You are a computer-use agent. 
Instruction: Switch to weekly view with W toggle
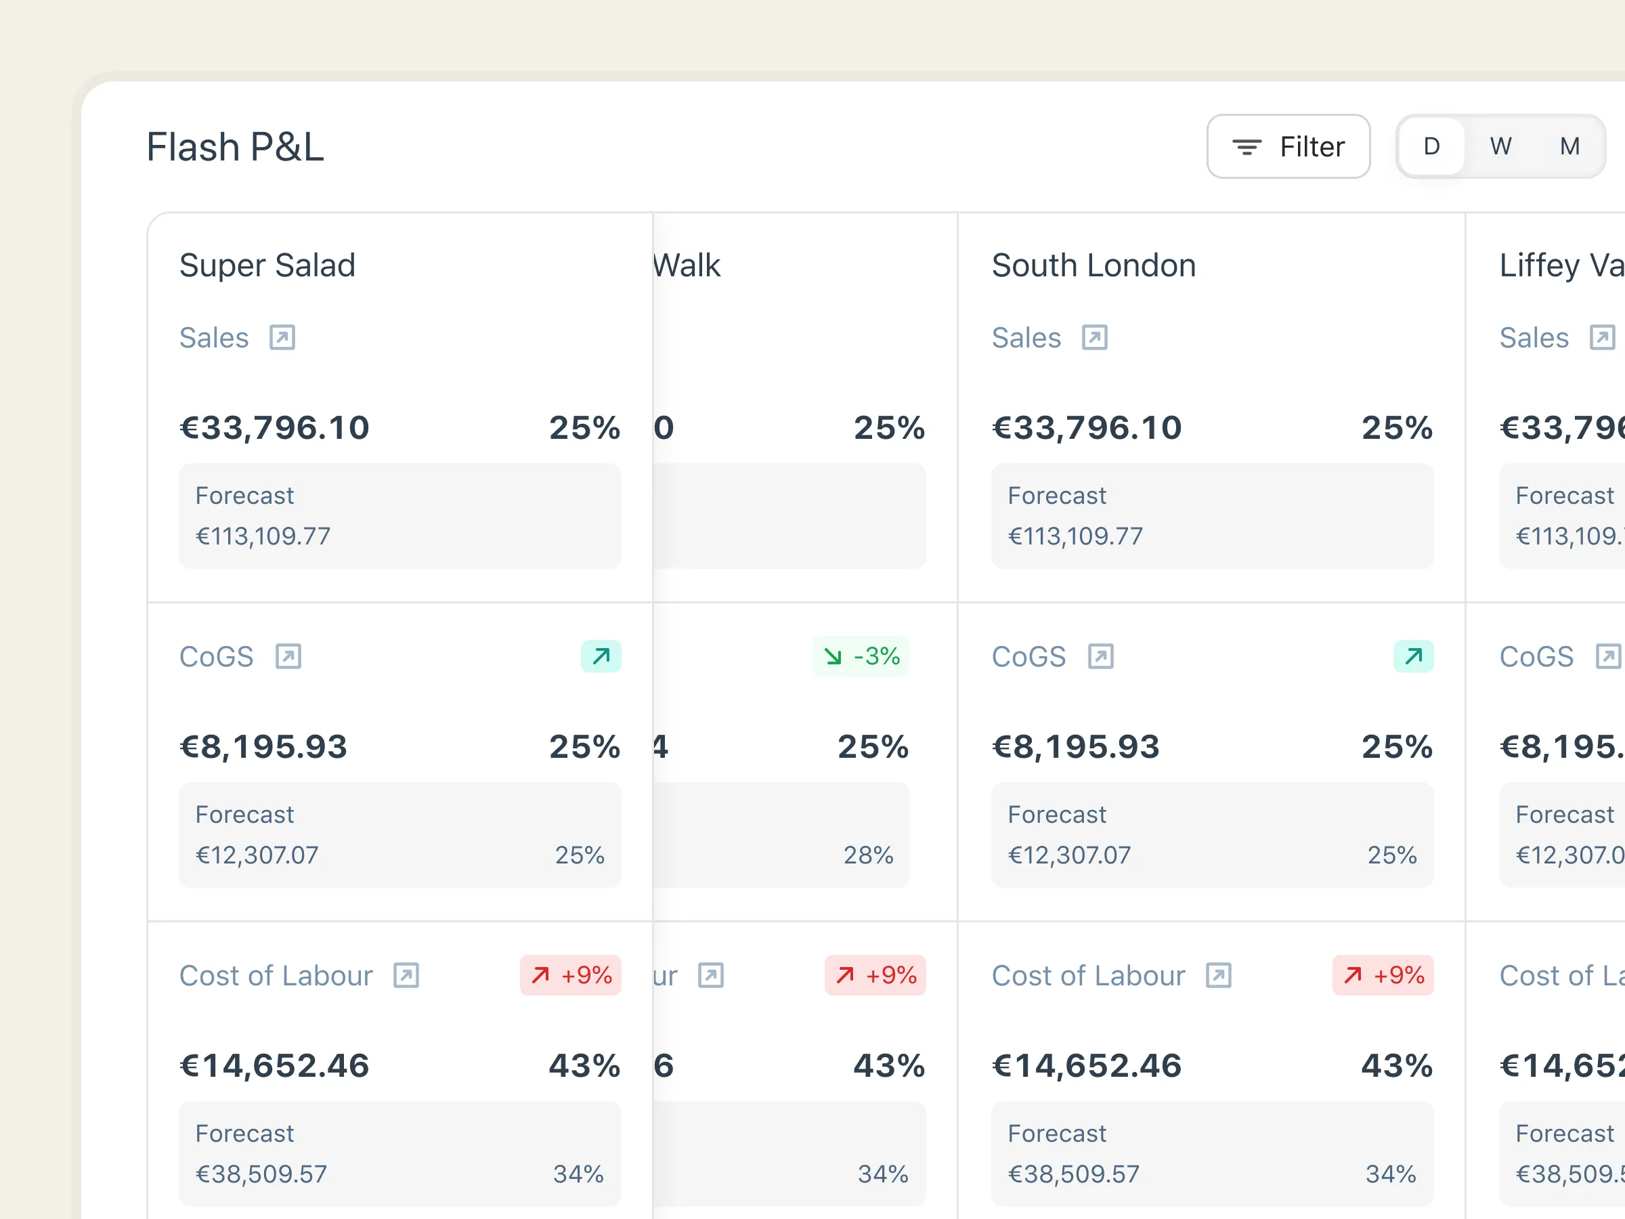click(x=1500, y=147)
